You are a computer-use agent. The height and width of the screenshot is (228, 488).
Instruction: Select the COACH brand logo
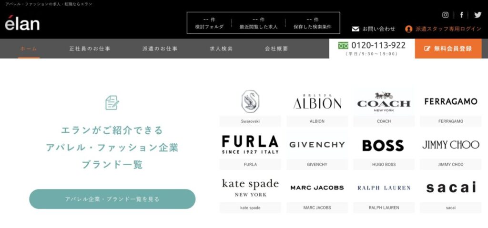coord(384,102)
